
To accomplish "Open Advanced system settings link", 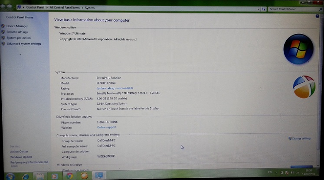I will pyautogui.click(x=24, y=44).
